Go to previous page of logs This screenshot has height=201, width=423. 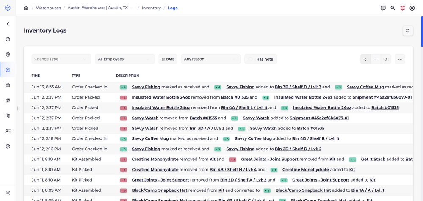coord(365,59)
